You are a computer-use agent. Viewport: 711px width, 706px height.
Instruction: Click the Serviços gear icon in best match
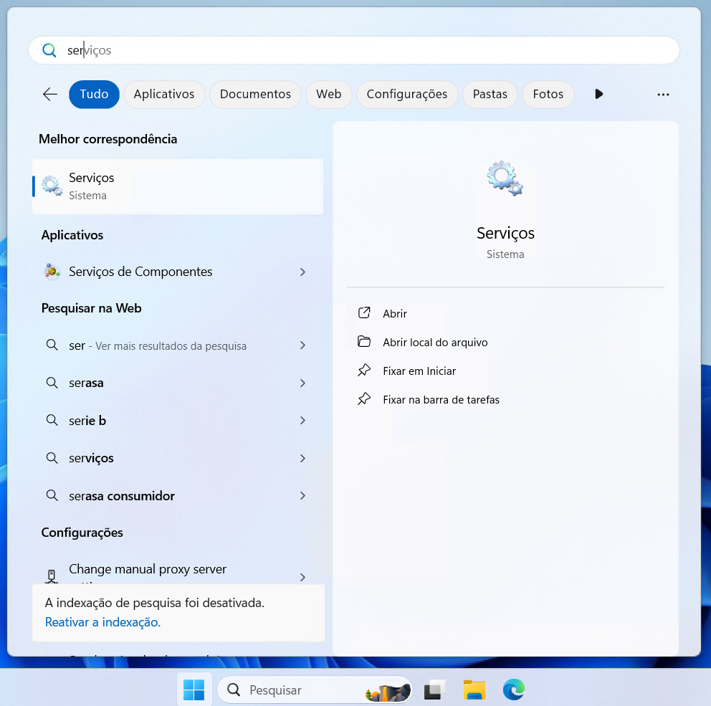coord(52,186)
